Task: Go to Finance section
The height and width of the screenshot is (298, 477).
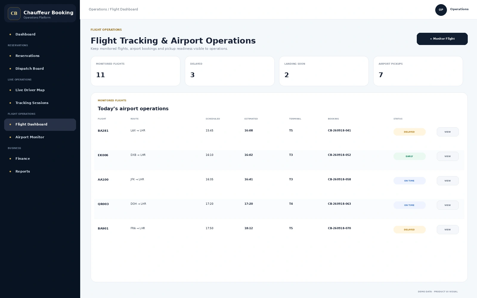Action: [40, 159]
